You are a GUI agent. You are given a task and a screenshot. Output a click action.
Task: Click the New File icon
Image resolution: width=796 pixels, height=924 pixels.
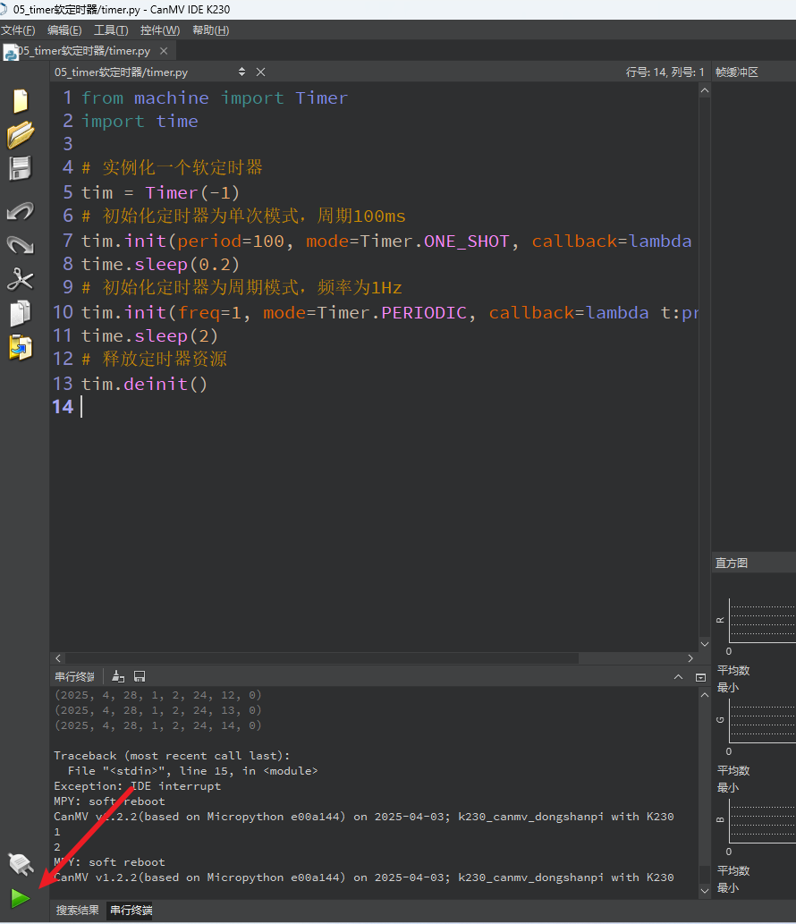pos(21,101)
